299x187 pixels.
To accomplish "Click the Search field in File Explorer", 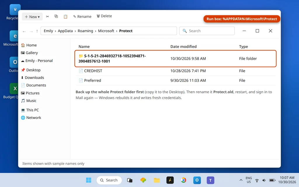I will coord(207,31).
